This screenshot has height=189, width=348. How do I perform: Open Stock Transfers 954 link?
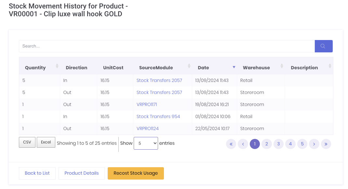[158, 116]
